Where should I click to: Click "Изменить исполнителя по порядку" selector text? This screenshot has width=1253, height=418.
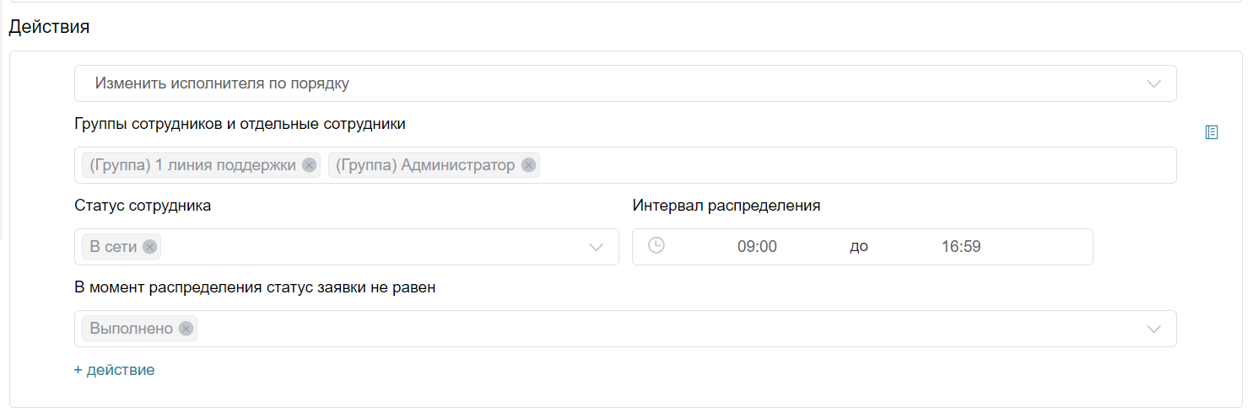[222, 83]
